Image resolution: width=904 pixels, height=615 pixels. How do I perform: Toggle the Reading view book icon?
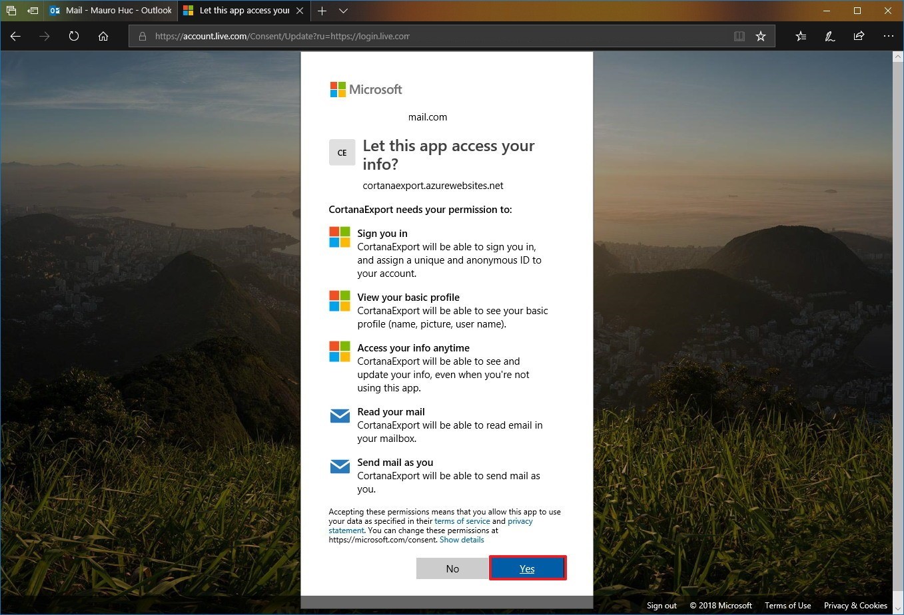pyautogui.click(x=739, y=37)
